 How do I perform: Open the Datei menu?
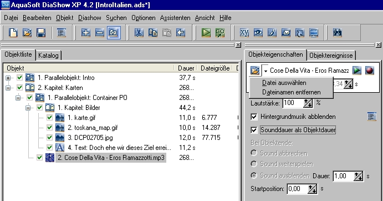pyautogui.click(x=11, y=18)
